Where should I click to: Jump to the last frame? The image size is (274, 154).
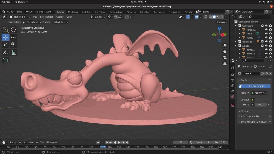click(127, 143)
